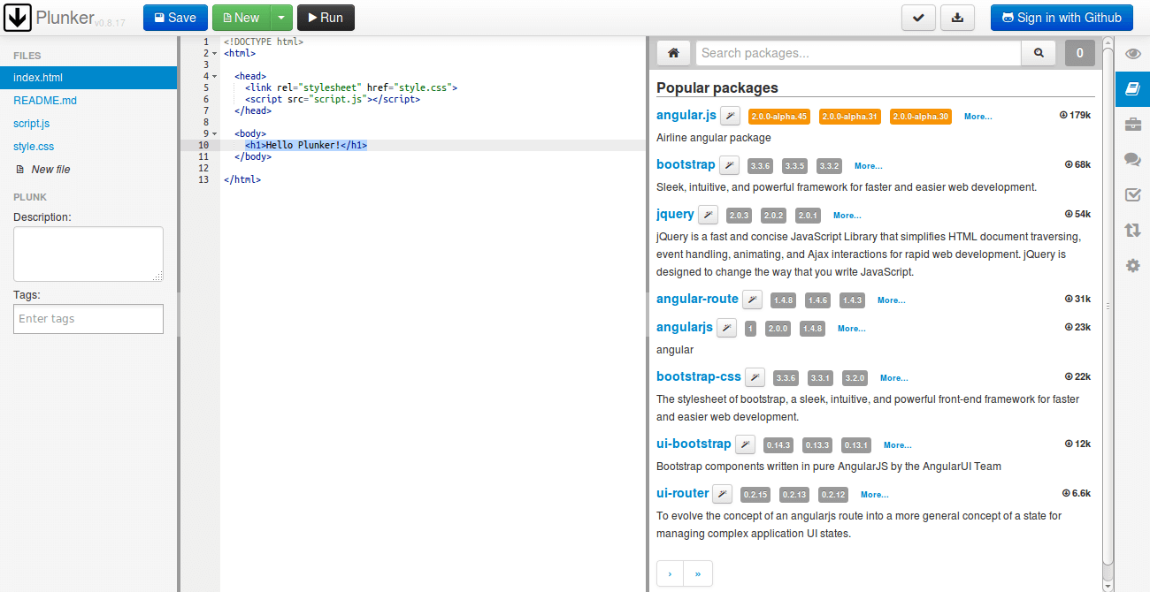Sign in with Github
1150x592 pixels.
(1062, 18)
